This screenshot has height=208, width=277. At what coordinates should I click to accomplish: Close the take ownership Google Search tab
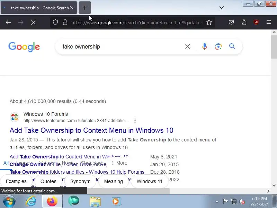coord(72,8)
